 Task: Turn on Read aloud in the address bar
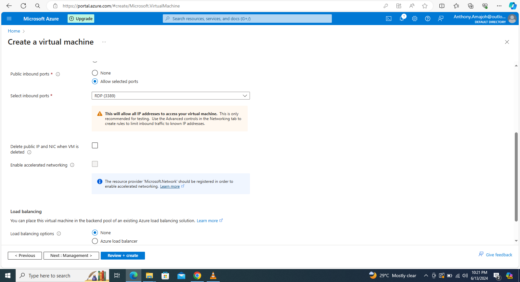[x=412, y=6]
